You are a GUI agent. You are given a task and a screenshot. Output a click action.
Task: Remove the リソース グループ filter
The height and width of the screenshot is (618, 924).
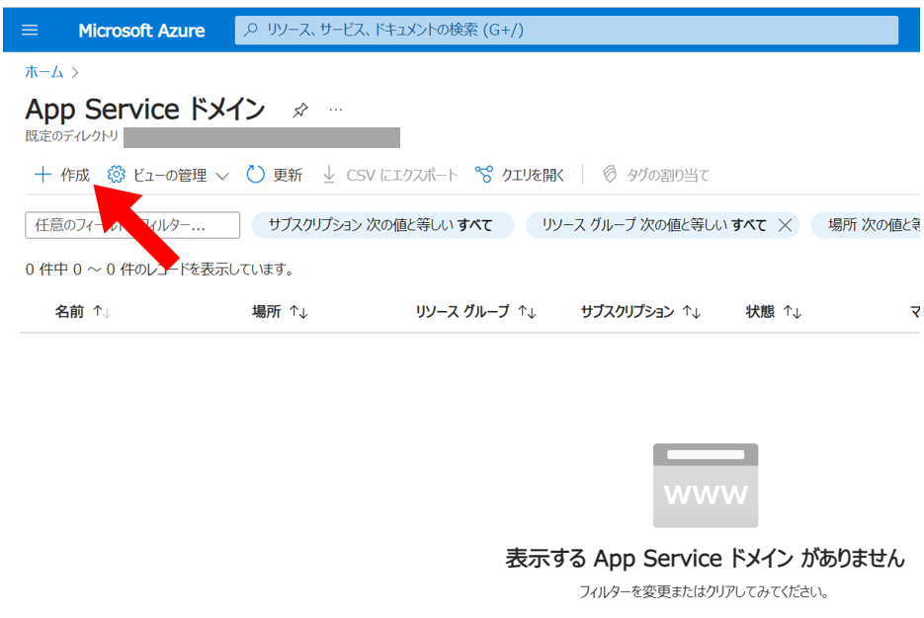click(785, 225)
